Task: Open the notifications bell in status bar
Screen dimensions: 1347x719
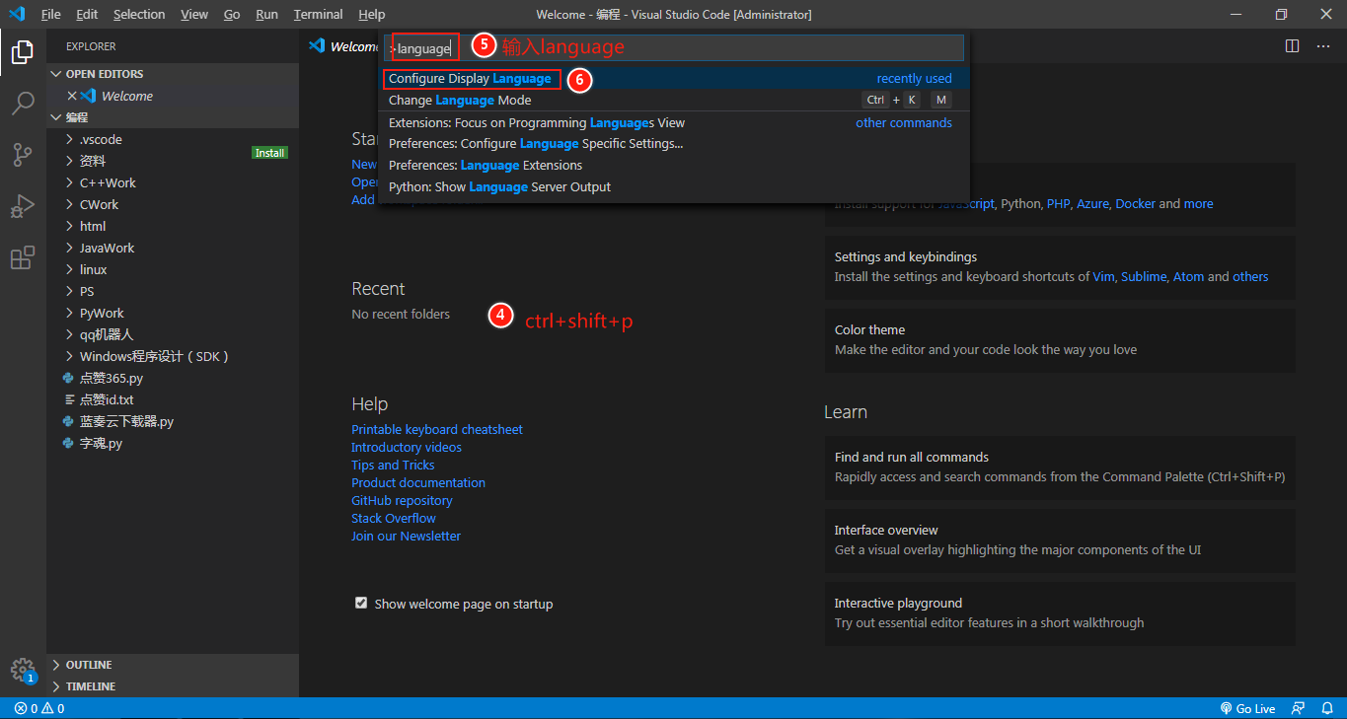Action: [1325, 708]
